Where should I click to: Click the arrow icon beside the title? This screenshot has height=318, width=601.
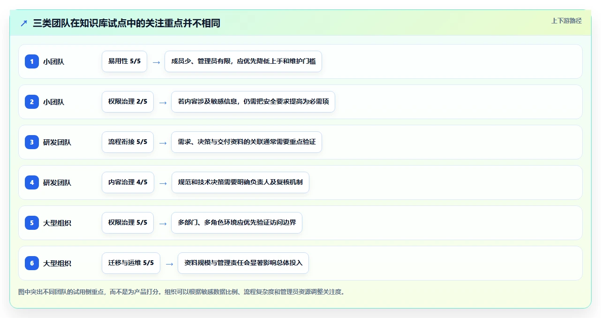tap(24, 23)
